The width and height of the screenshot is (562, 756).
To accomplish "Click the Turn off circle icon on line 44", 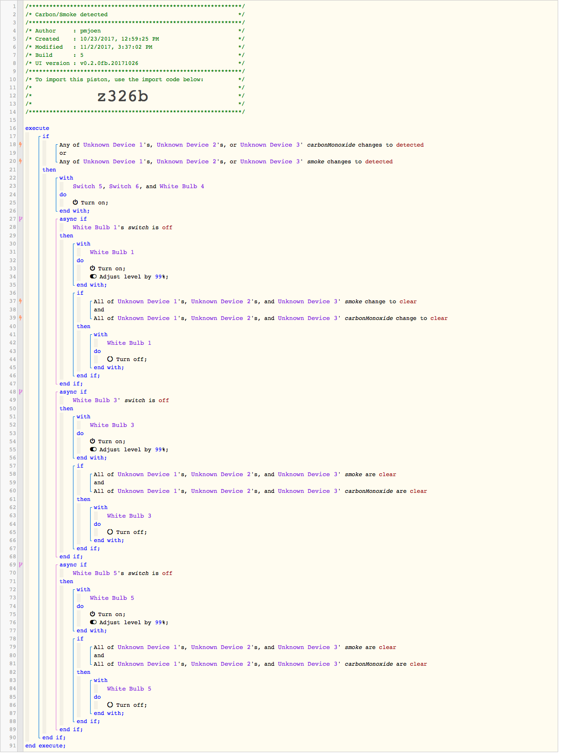I will (x=110, y=359).
